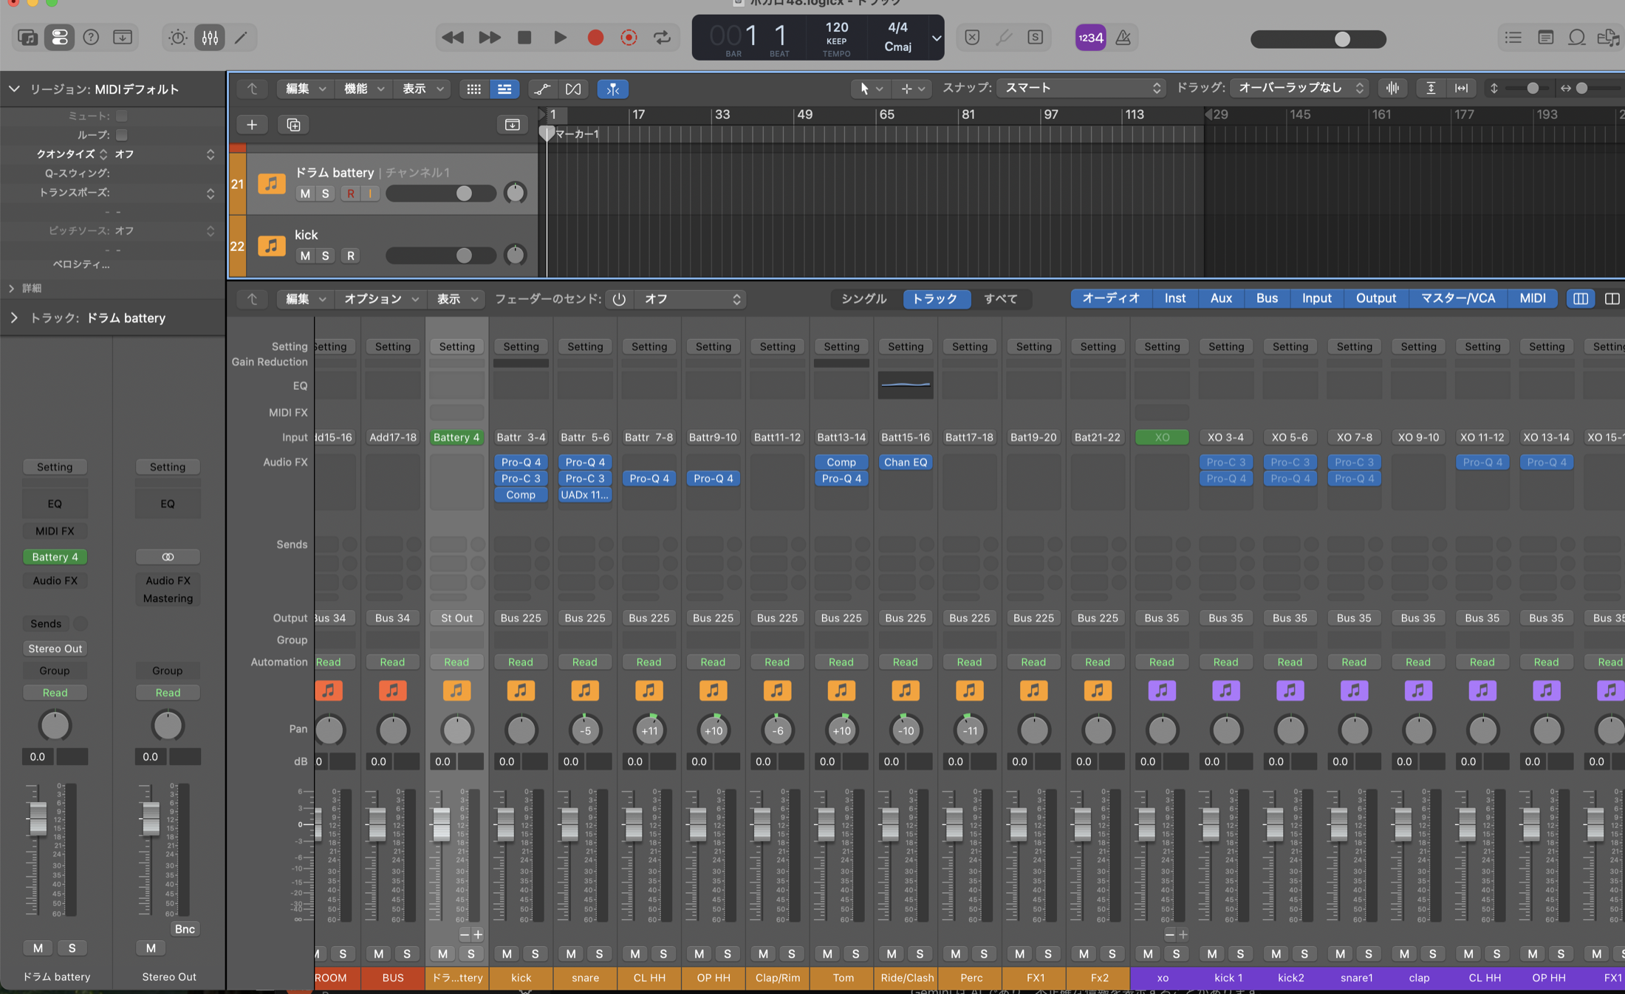Toggle the Aux channel filter

tap(1221, 298)
